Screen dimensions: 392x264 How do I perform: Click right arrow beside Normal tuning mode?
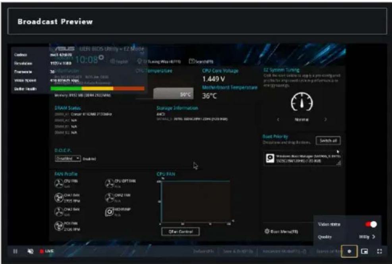click(x=325, y=119)
